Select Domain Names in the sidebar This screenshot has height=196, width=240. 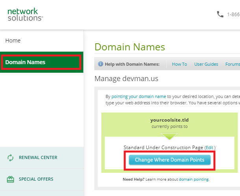(42, 62)
